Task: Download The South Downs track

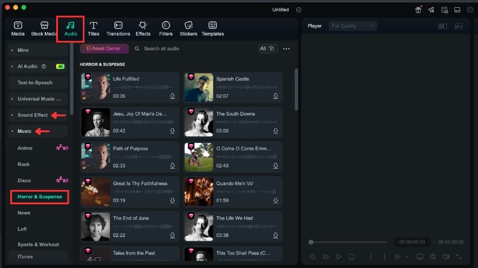Action: click(275, 130)
